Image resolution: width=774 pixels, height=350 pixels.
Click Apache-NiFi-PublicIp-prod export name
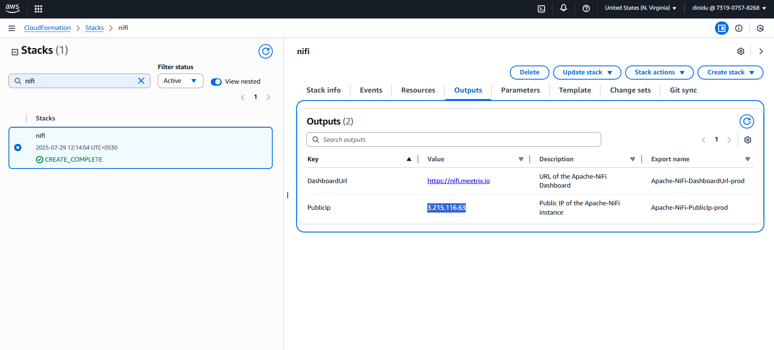tap(689, 208)
